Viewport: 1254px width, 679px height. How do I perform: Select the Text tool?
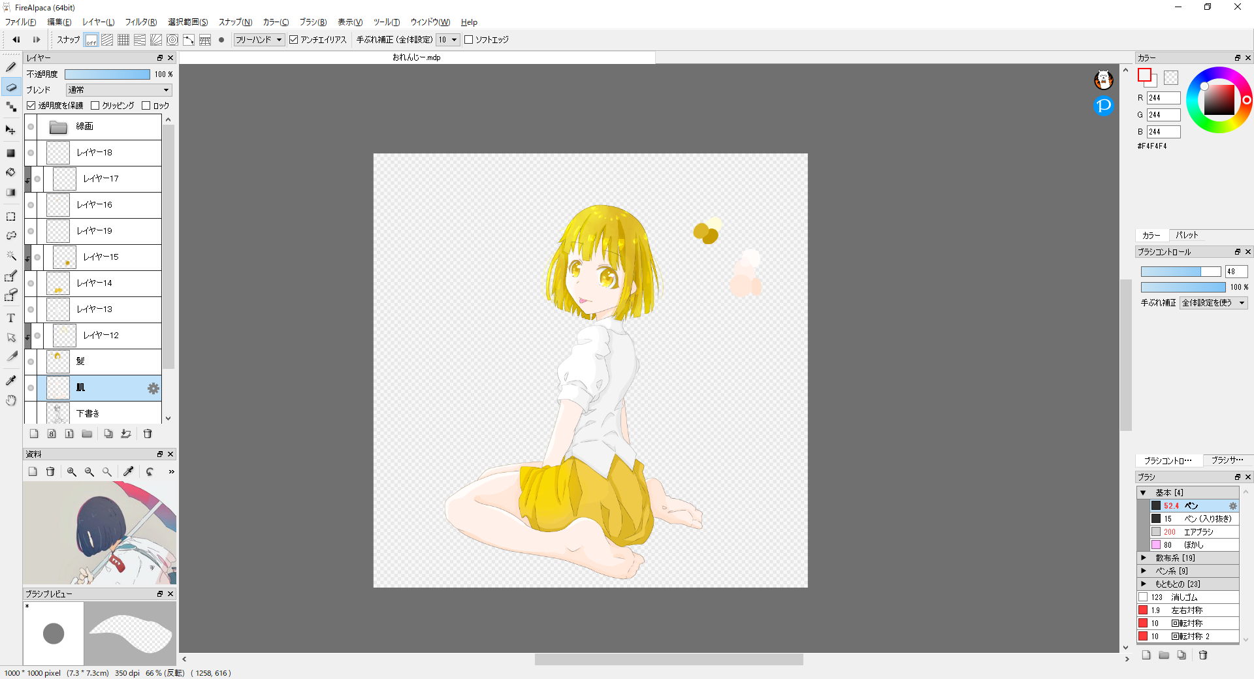click(11, 319)
